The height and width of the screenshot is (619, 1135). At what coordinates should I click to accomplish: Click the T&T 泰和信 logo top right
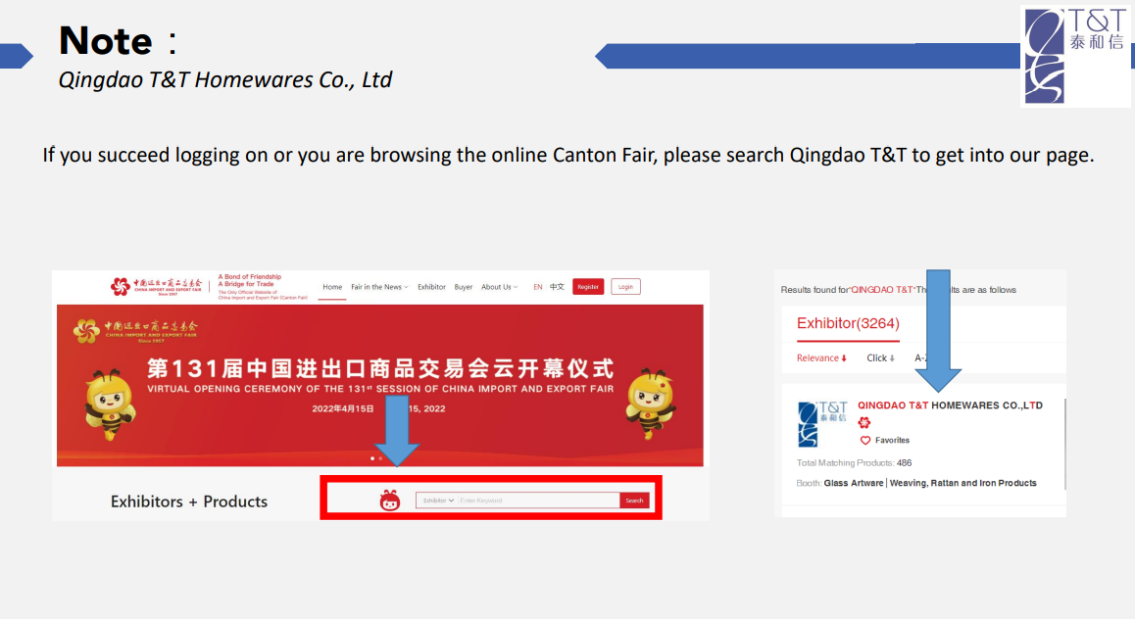(1075, 57)
